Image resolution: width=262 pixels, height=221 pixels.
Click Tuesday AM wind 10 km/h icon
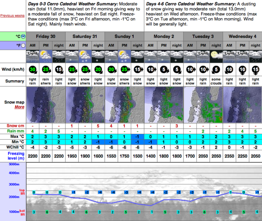tap(191, 70)
